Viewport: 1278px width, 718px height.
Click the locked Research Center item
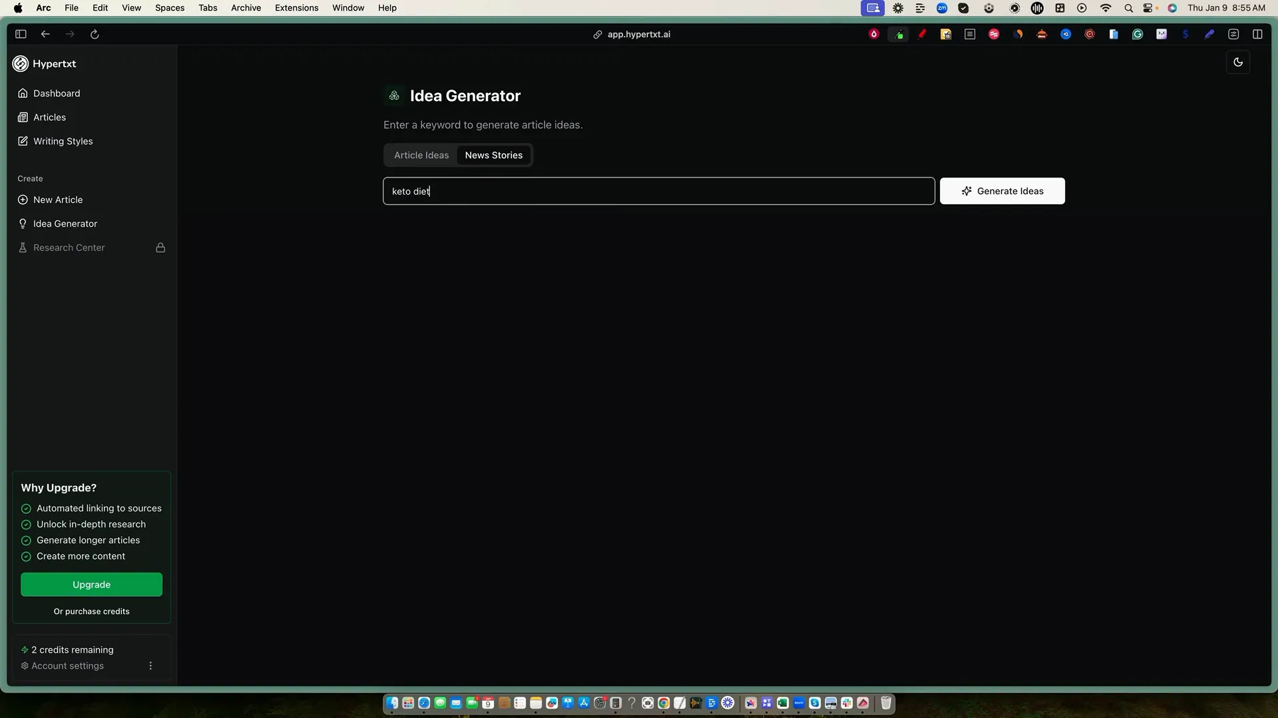click(x=69, y=248)
